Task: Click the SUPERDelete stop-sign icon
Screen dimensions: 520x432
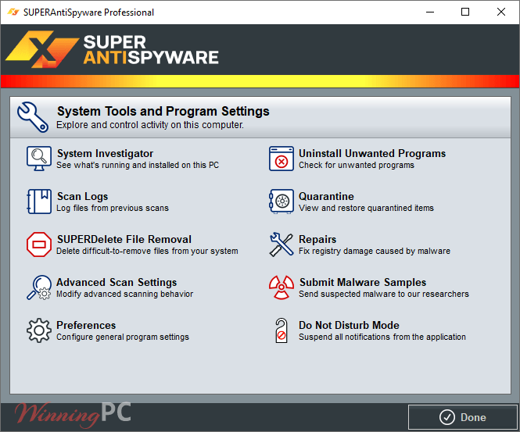Action: point(39,245)
